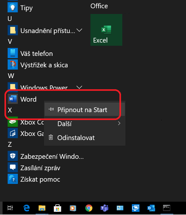This screenshot has width=186, height=215.
Task: Open Zabezpečení Windows shield icon
Action: pos(13,156)
